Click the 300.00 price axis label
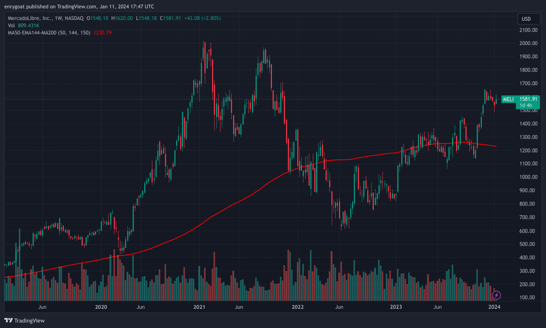Image resolution: width=546 pixels, height=328 pixels. coord(527,271)
